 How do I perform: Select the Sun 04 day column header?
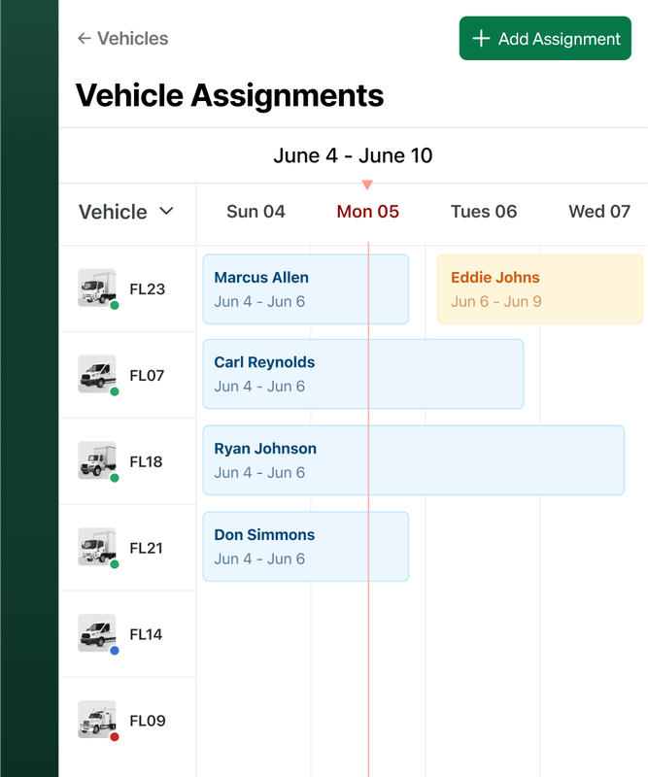(256, 212)
